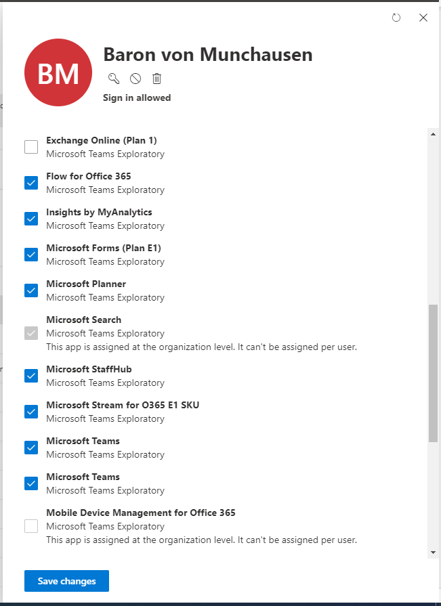Click the 'Flow for Office 365' label
Image resolution: width=441 pixels, height=606 pixels.
(89, 176)
